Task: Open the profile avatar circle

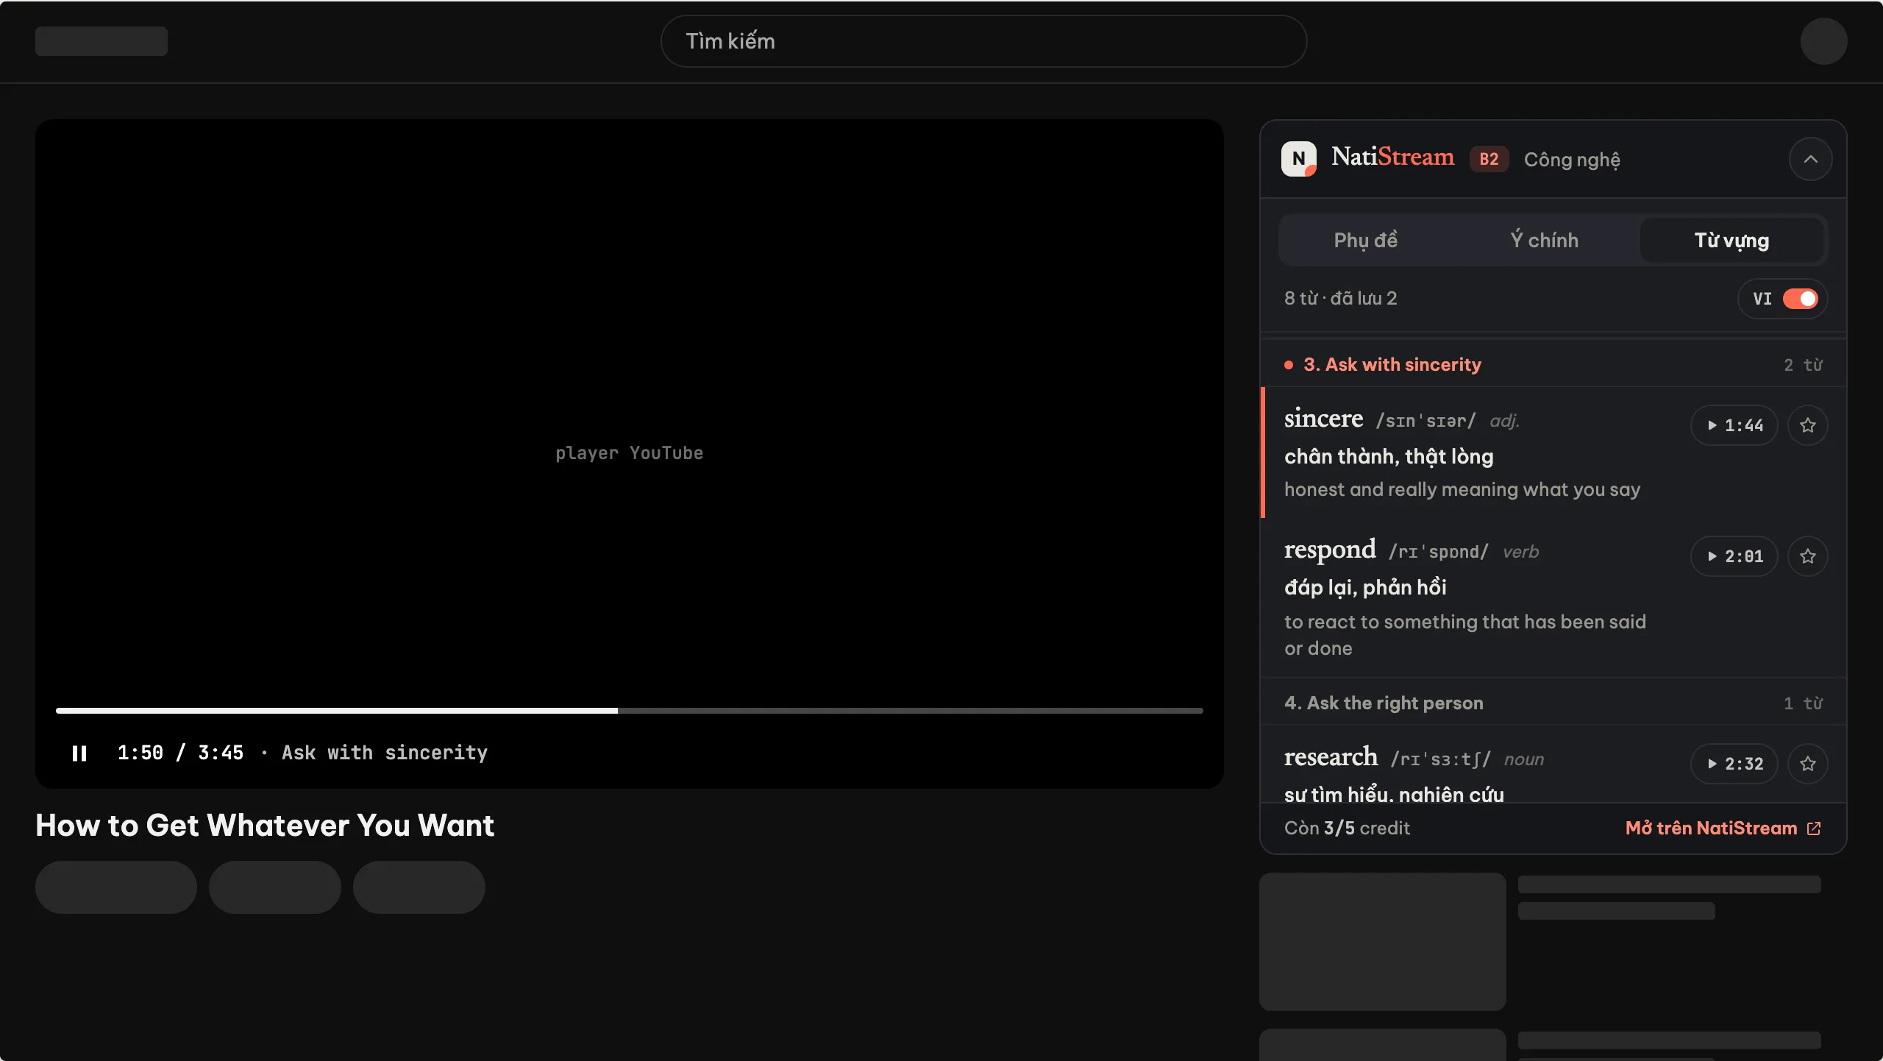Action: click(x=1823, y=41)
